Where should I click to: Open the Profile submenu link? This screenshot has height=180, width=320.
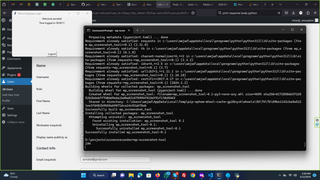click(x=6, y=101)
